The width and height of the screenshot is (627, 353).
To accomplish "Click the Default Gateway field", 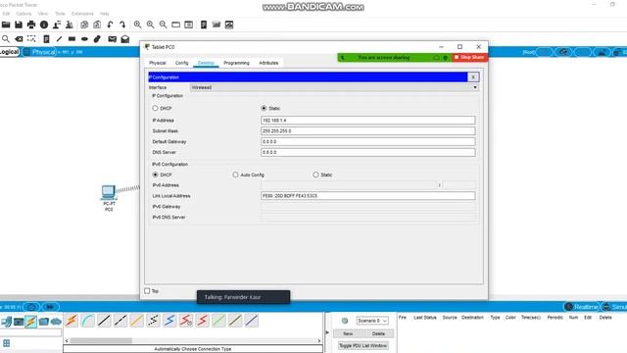I will 368,141.
